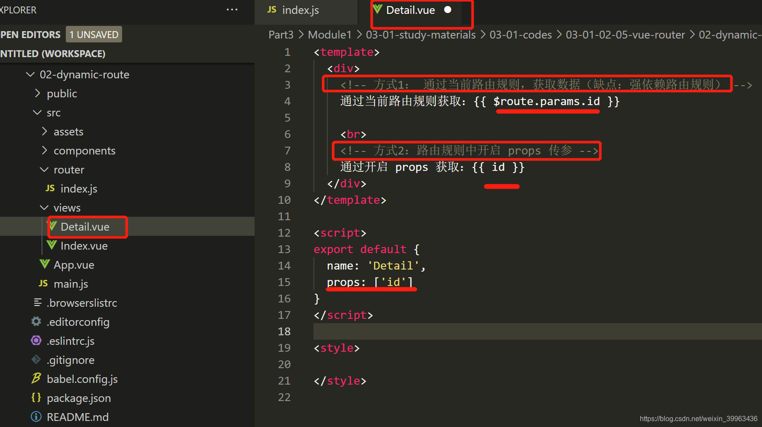This screenshot has width=762, height=427.
Task: Expand the assets folder
Action: point(44,132)
